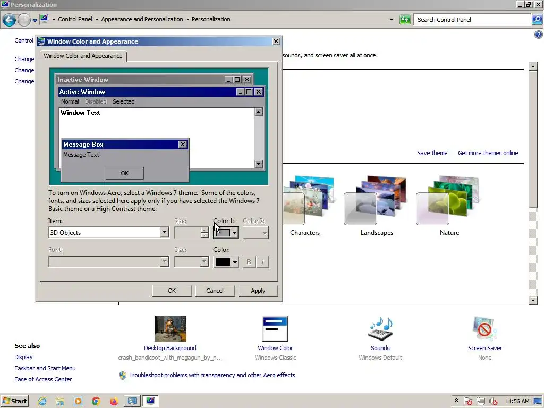Click Cancel in the dialog

click(215, 291)
